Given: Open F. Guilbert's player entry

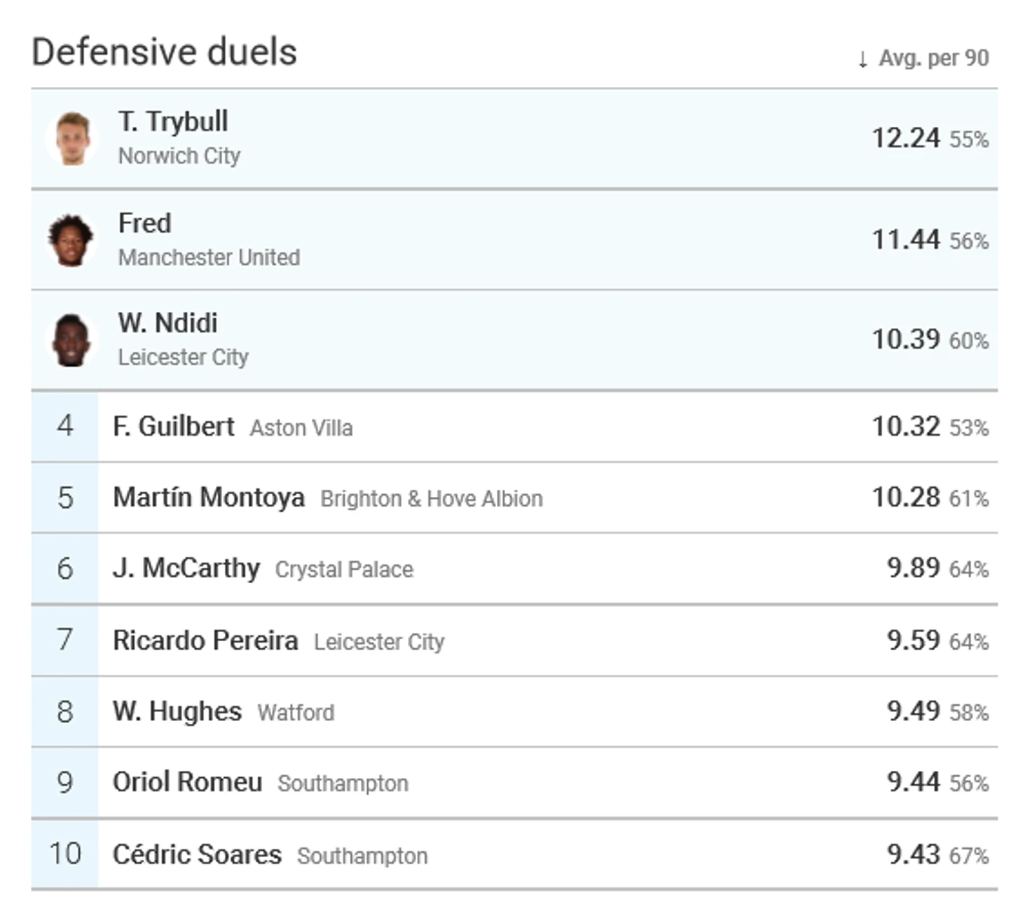Looking at the screenshot, I should click(x=173, y=426).
